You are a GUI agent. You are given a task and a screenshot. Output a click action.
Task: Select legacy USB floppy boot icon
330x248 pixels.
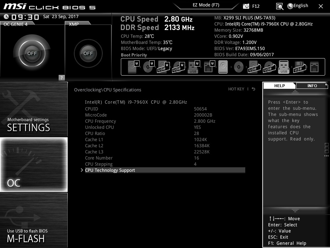300,67
